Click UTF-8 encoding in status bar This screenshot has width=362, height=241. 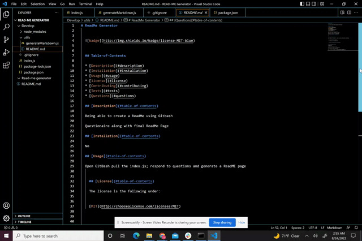(313, 227)
